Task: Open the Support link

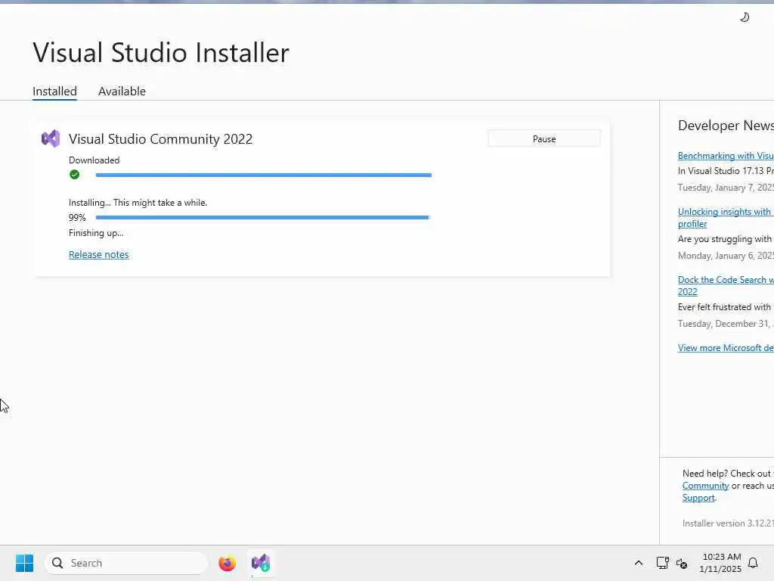Action: (698, 498)
